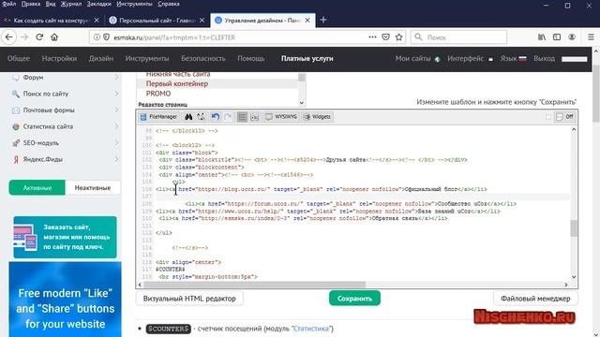The height and width of the screenshot is (337, 600).
Task: Open Мои сайты dropdown
Action: tap(417, 58)
